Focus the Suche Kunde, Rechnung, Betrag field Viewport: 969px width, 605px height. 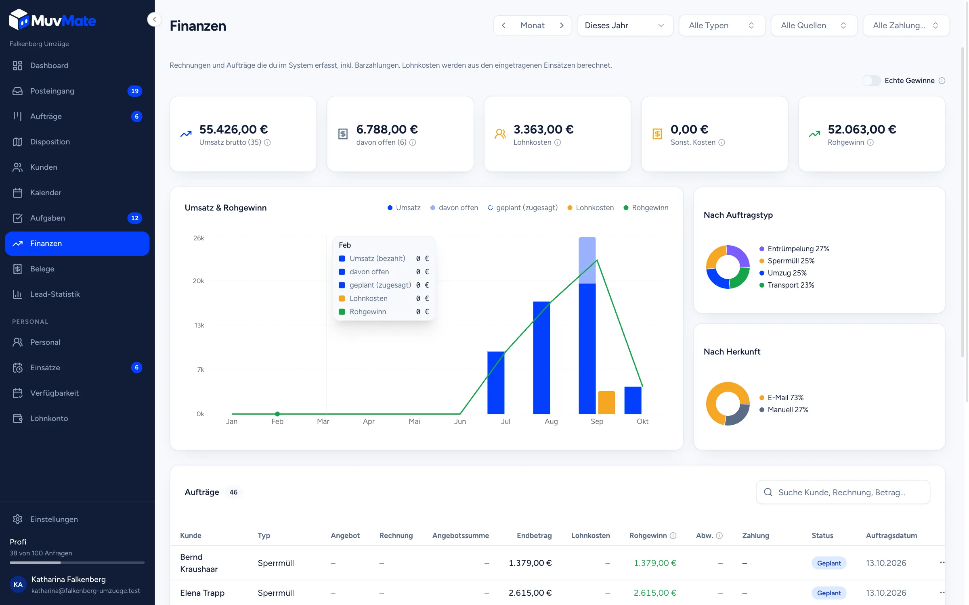(x=843, y=492)
